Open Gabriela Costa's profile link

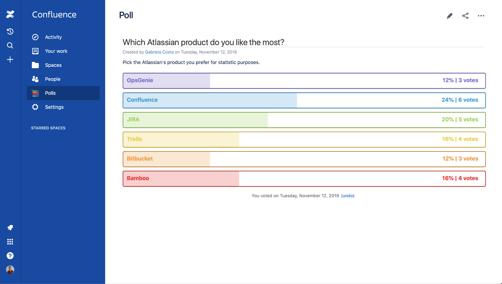tap(159, 52)
